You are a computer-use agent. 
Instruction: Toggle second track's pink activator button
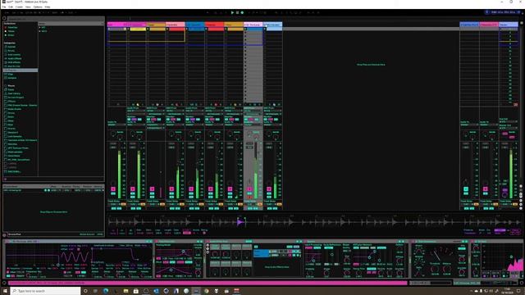[133, 189]
